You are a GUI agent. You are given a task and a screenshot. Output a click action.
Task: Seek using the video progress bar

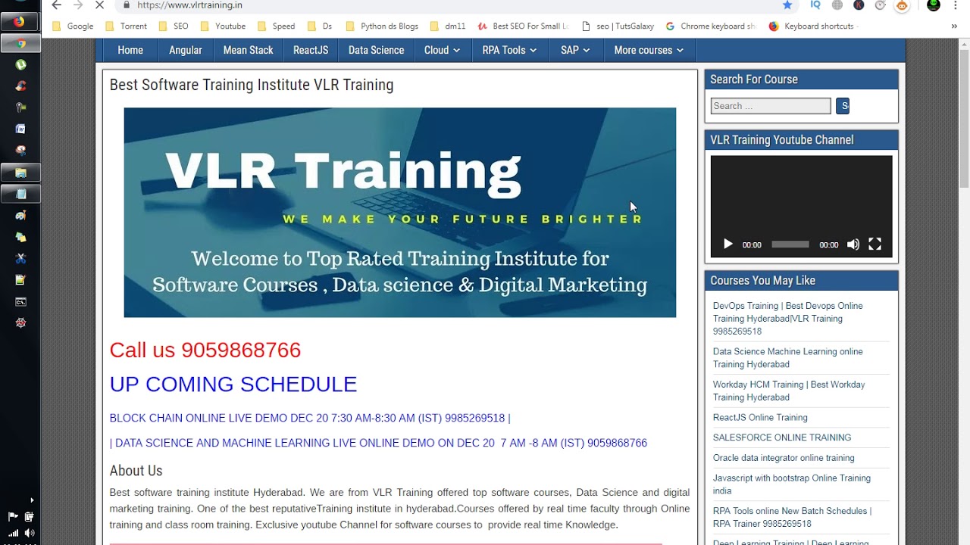[790, 244]
